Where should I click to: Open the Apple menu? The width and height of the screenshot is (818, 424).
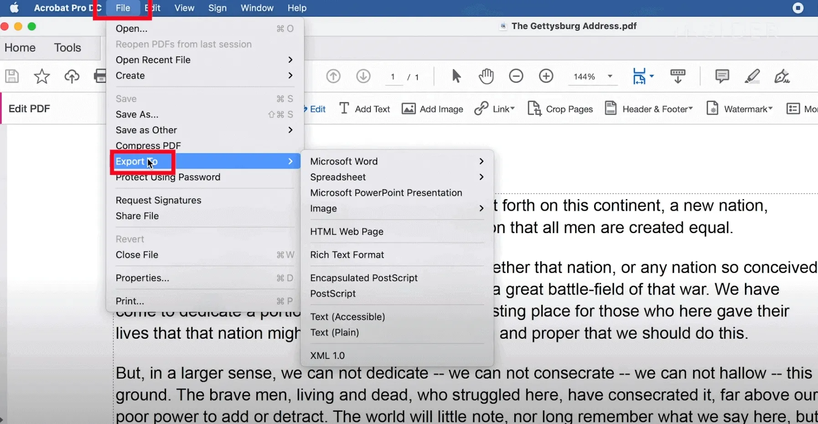(x=15, y=8)
